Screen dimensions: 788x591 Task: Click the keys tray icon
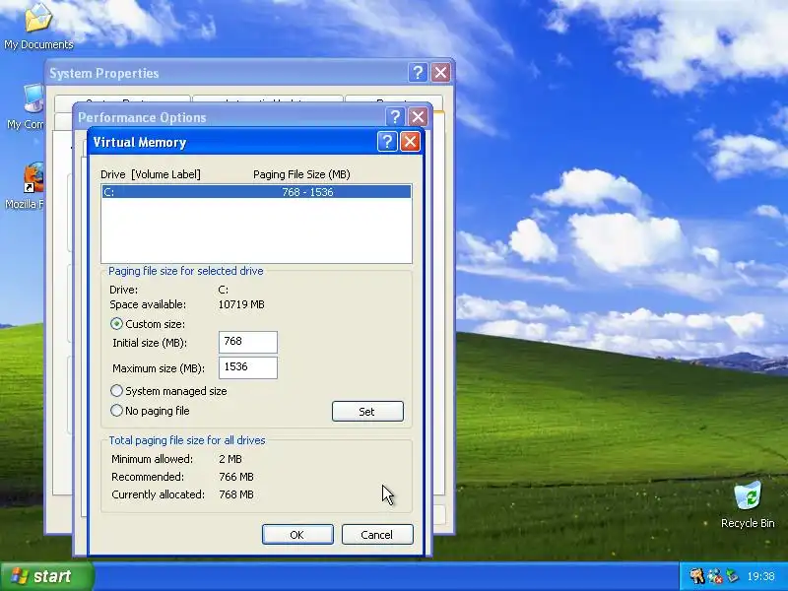click(696, 576)
